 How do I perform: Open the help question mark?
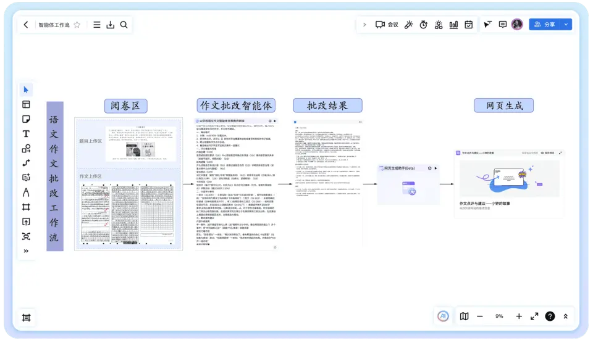coord(550,316)
